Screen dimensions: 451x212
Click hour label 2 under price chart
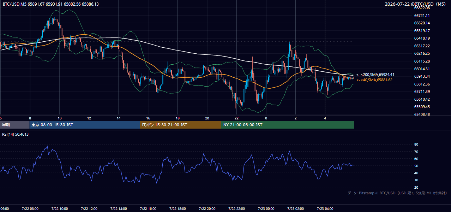coord(295,118)
